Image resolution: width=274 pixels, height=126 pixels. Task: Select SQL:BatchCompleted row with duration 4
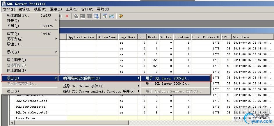[x=142, y=101]
